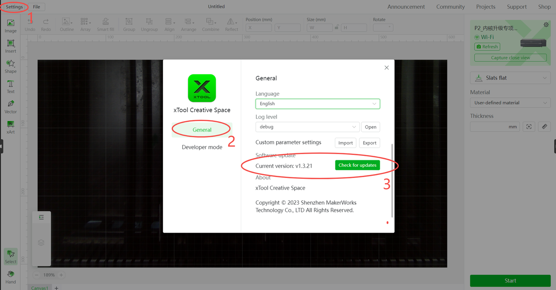Open the Array tool dropdown
Screen dimensions: 556x290
pyautogui.click(x=85, y=24)
